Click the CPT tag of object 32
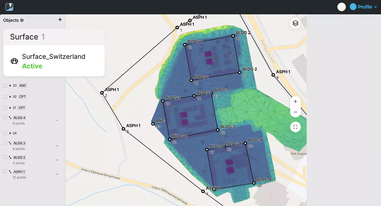Screen dimensions: 381x206 [x=23, y=97]
